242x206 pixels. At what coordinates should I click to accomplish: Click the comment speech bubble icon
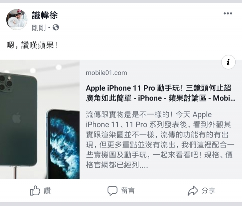pyautogui.click(x=112, y=191)
